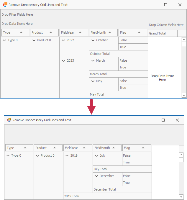
Task: Select March Total row
Action: (x=118, y=74)
